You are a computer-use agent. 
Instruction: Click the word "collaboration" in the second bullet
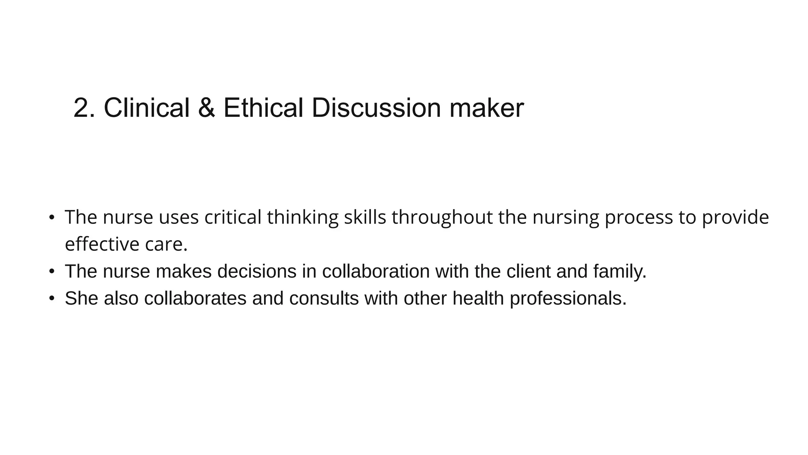[x=376, y=271]
